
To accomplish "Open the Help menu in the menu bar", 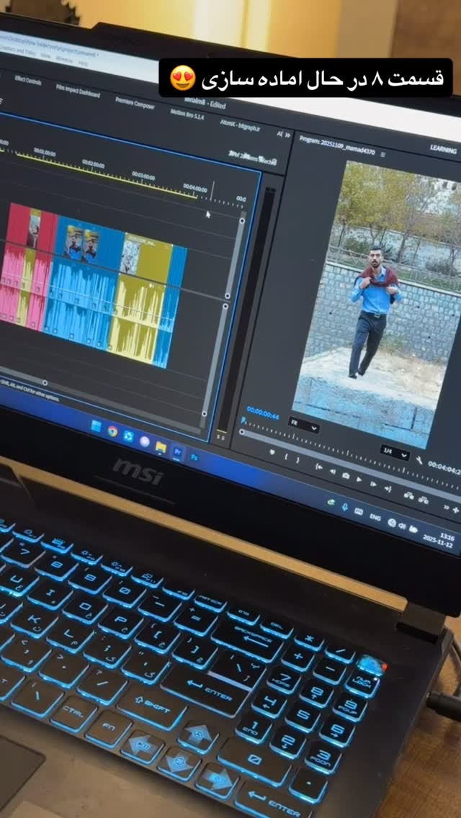I will (x=83, y=63).
